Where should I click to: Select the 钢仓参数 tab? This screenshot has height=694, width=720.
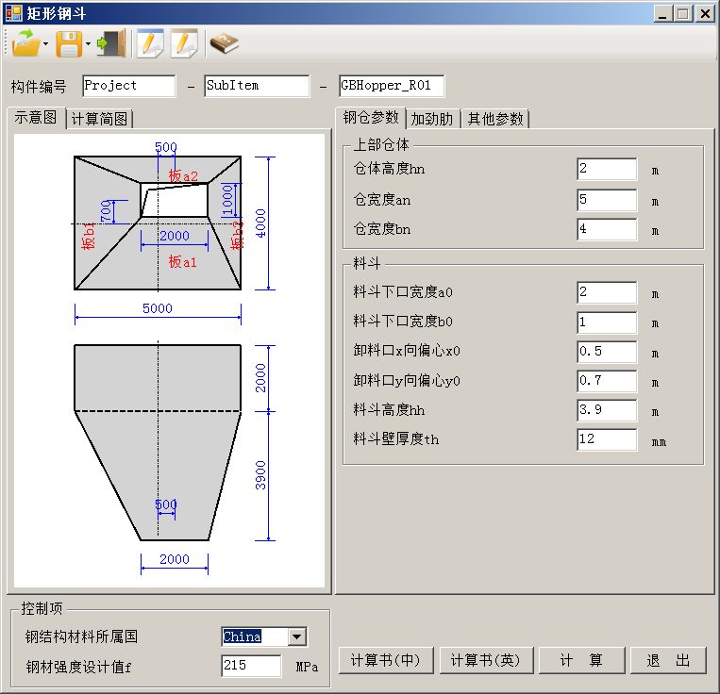pyautogui.click(x=371, y=118)
